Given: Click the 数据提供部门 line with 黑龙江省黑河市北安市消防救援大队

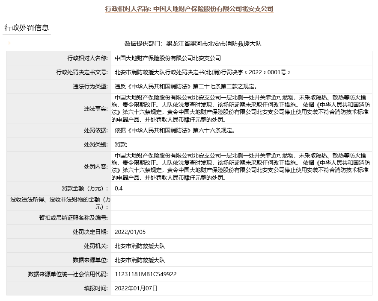Looking at the screenshot, I should (x=193, y=44).
